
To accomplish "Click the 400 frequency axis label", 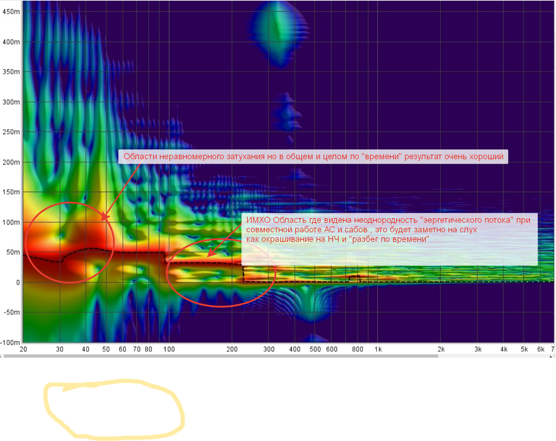I will coord(295,349).
